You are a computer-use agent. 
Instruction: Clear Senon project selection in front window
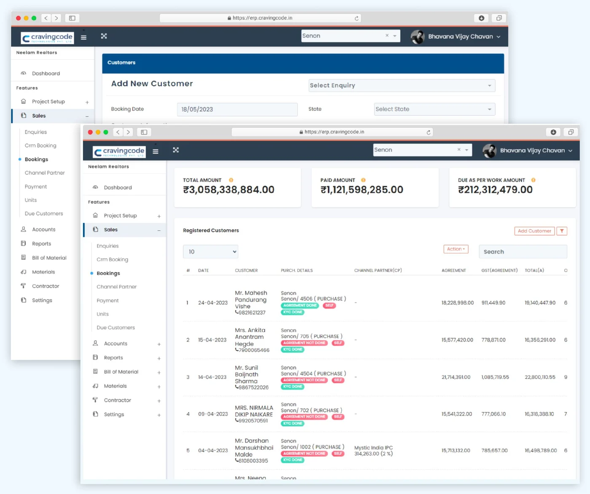pos(459,150)
